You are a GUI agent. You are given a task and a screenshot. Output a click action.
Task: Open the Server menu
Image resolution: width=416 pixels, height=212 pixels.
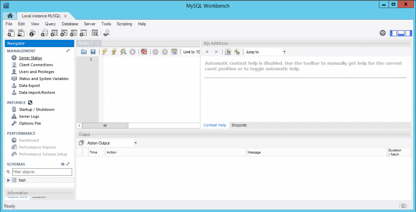pyautogui.click(x=89, y=24)
